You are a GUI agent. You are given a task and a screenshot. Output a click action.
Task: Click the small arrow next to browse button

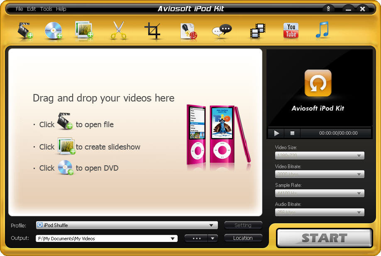pyautogui.click(x=212, y=238)
